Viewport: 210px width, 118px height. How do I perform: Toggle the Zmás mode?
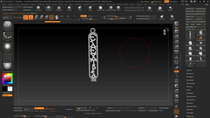pyautogui.click(x=83, y=16)
